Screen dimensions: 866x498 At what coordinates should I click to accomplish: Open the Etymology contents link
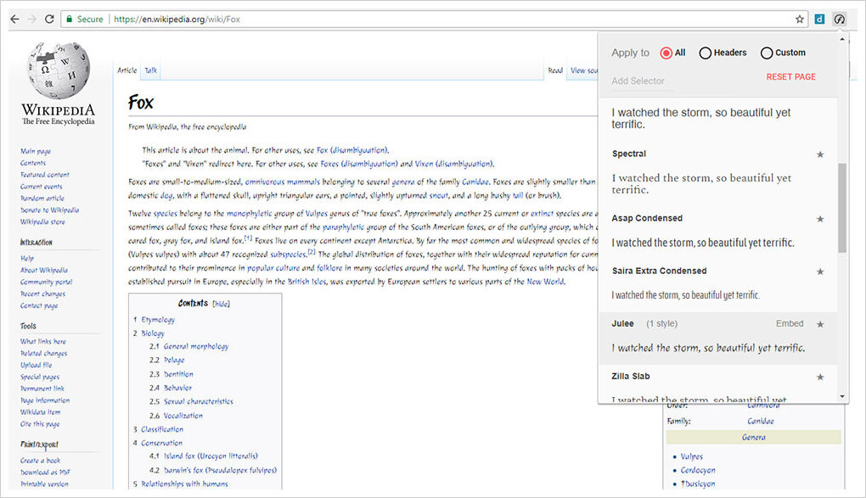pos(158,320)
